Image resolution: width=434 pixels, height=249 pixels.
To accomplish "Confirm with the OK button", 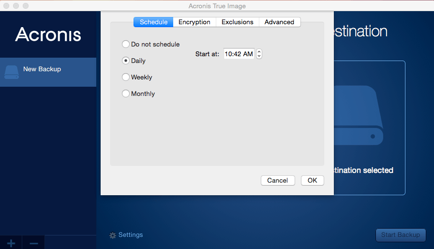I will click(312, 181).
